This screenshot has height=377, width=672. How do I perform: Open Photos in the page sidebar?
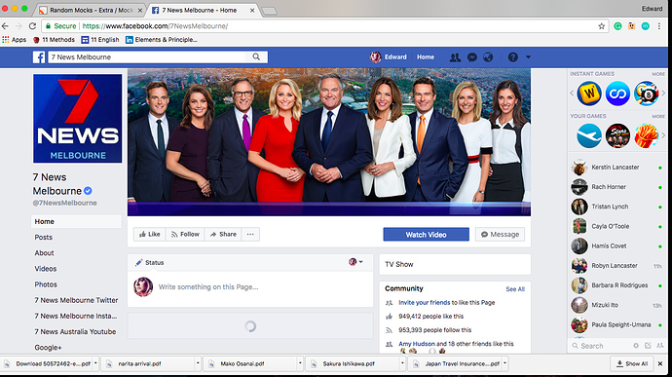tap(46, 284)
